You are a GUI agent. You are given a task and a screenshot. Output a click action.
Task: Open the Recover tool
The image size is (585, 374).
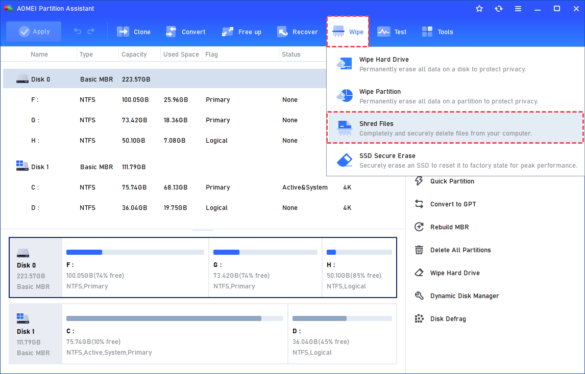coord(282,32)
